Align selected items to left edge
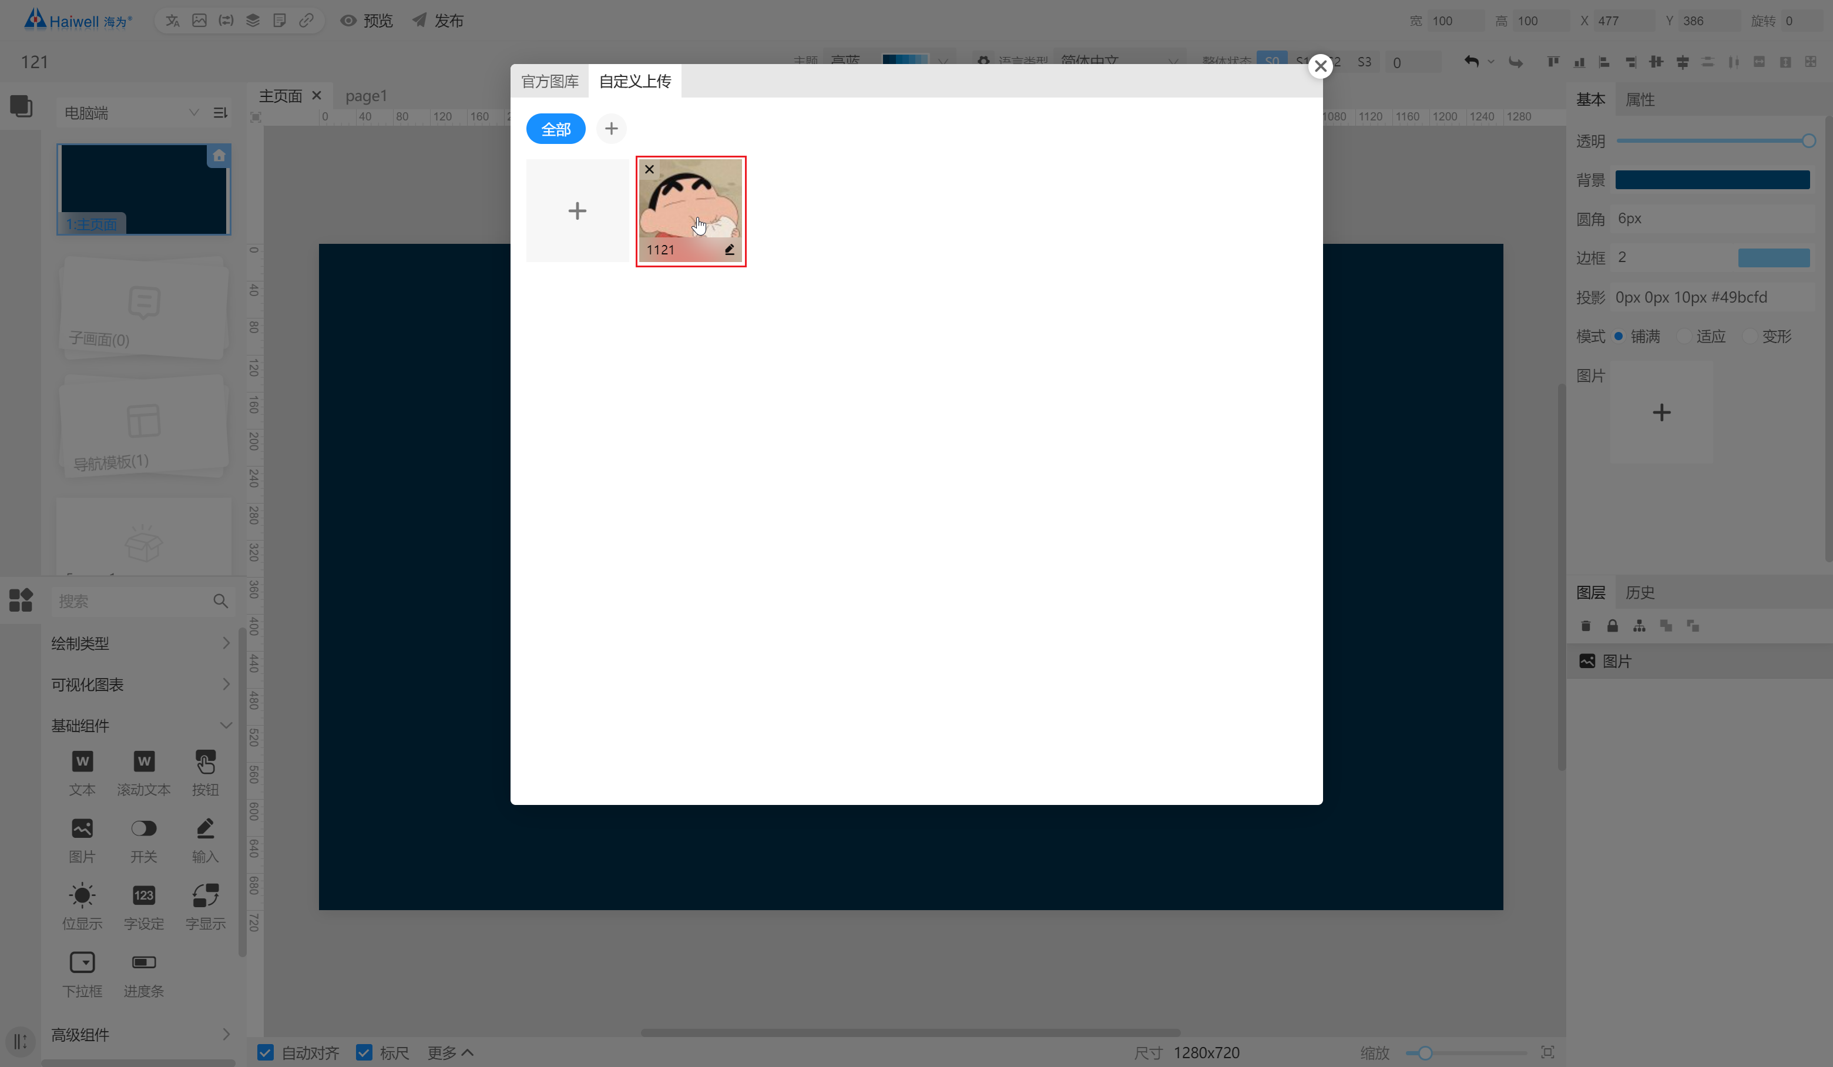This screenshot has height=1067, width=1833. 1604,62
